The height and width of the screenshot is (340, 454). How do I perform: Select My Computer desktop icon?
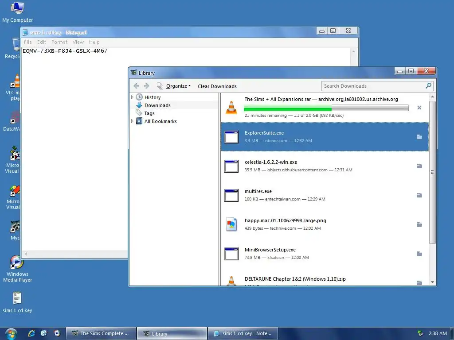point(17,12)
